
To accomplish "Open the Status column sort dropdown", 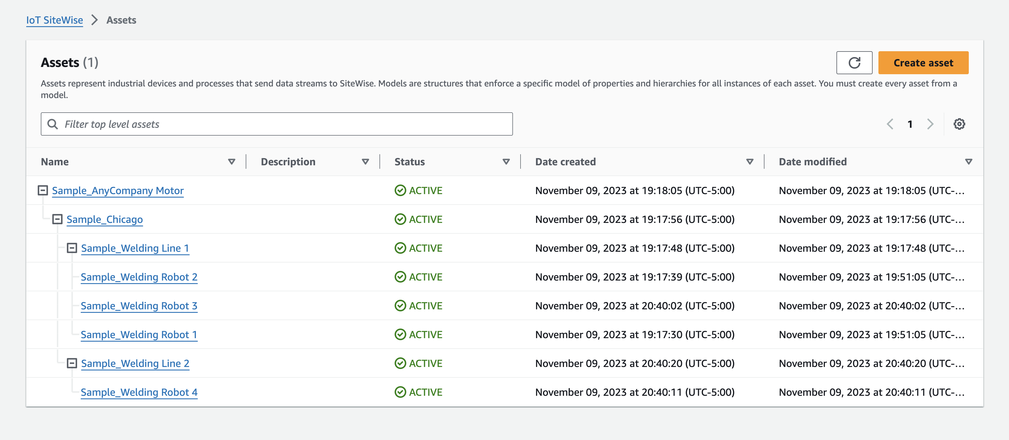I will click(508, 161).
